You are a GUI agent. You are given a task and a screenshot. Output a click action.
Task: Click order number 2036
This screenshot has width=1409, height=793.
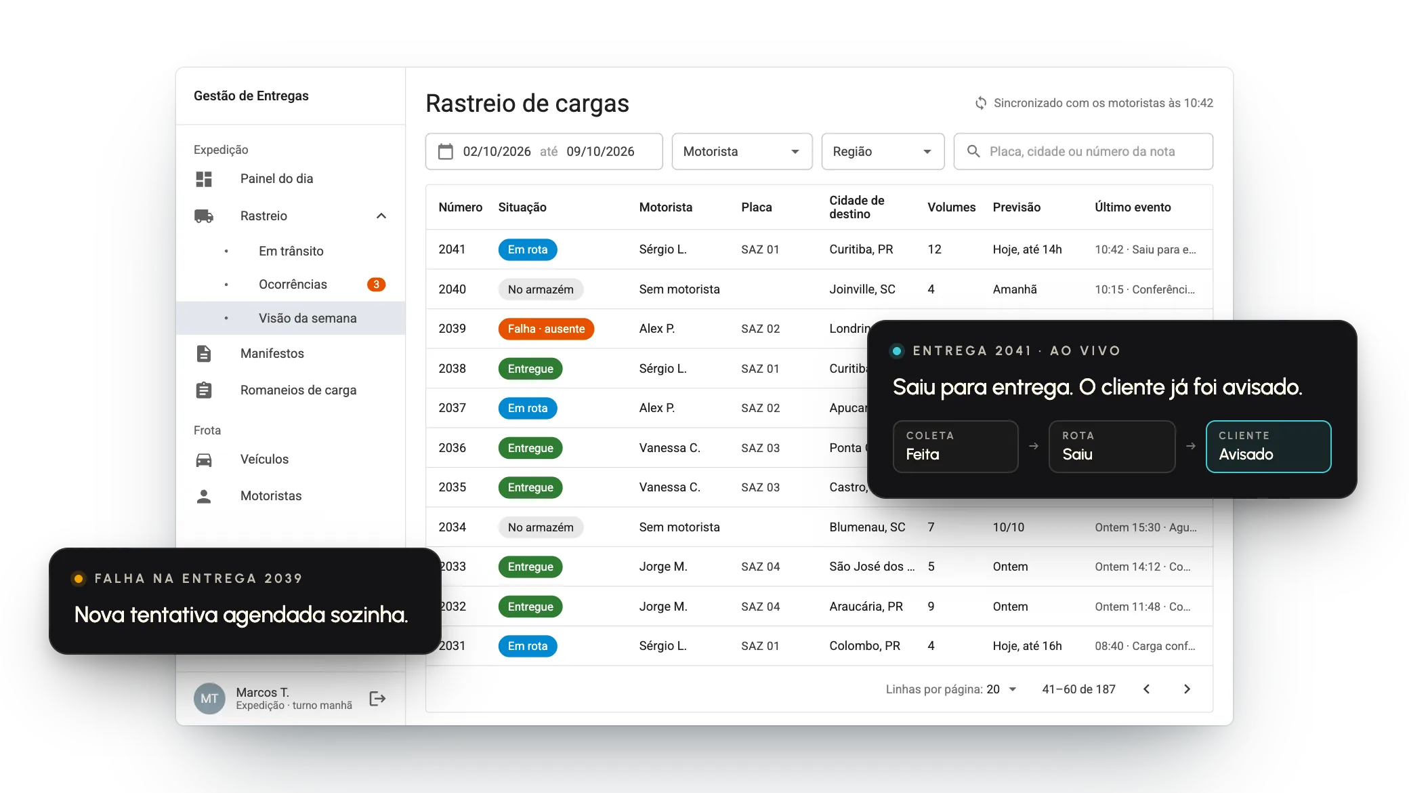pyautogui.click(x=452, y=448)
